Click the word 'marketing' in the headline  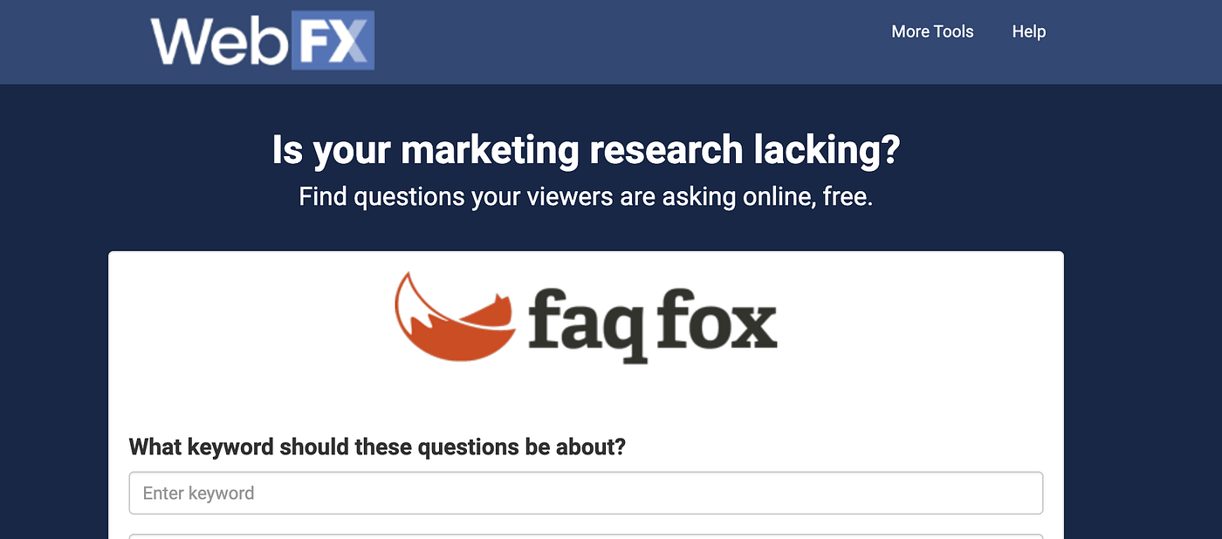tap(491, 152)
